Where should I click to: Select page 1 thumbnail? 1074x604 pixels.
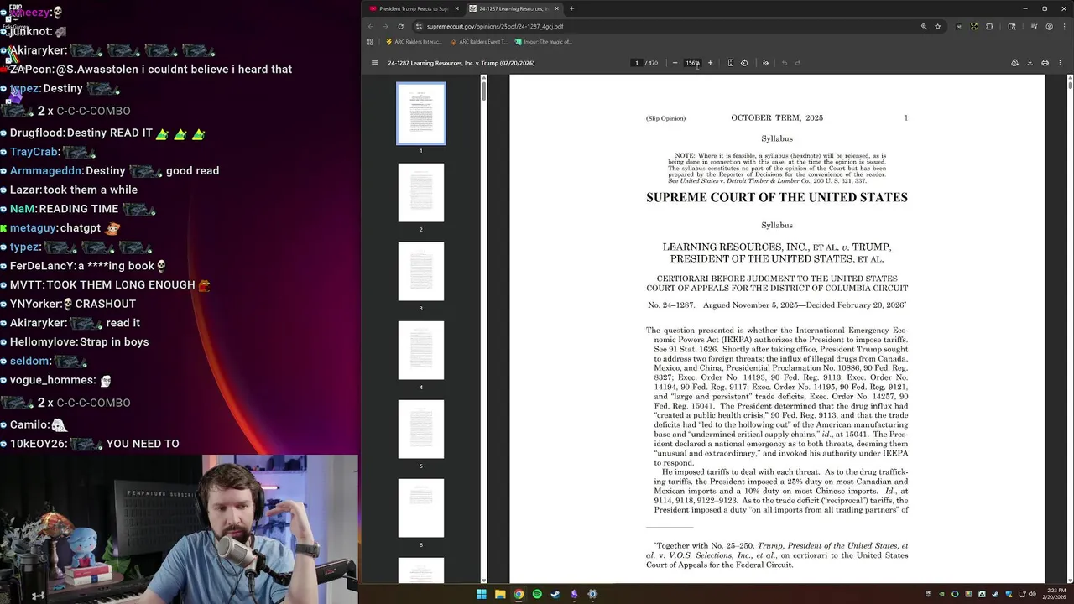pyautogui.click(x=421, y=113)
